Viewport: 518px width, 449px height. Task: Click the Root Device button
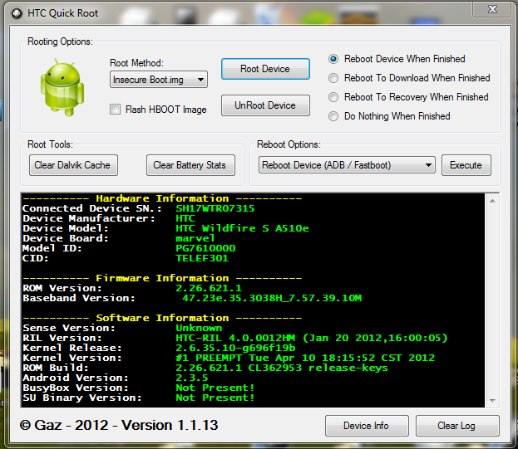click(x=265, y=69)
